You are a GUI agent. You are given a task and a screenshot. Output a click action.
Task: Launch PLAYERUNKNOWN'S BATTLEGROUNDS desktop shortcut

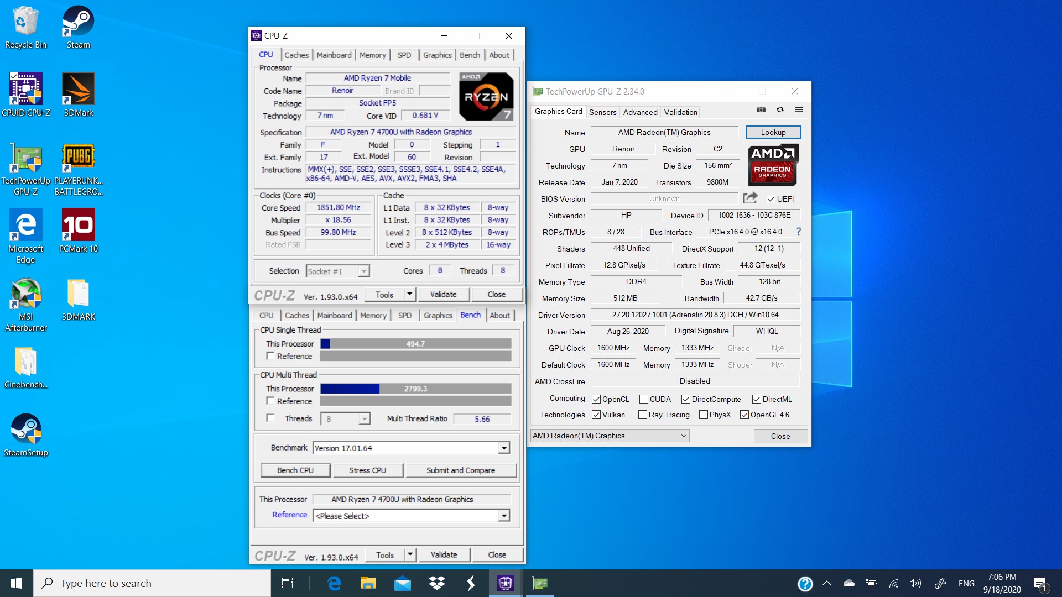tap(78, 169)
